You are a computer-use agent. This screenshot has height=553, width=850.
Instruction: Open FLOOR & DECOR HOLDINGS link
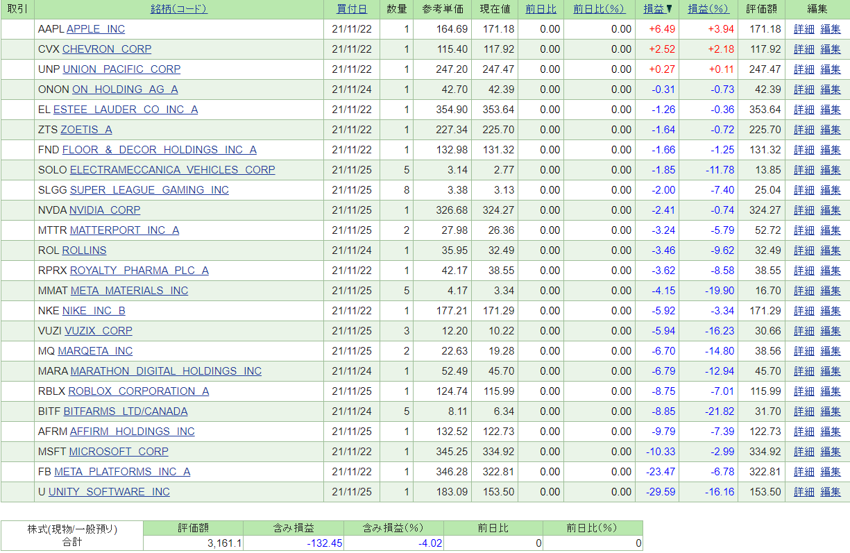coord(160,150)
